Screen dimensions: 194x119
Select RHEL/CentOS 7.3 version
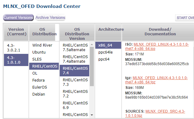pyautogui.click(x=75, y=82)
